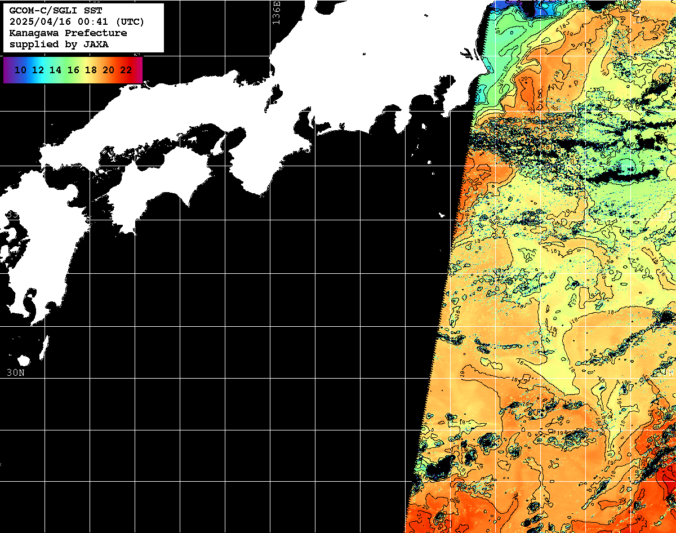Viewport: 676px width, 533px height.
Task: Click the 'supplied by JAXA' credit text
Action: click(x=59, y=45)
